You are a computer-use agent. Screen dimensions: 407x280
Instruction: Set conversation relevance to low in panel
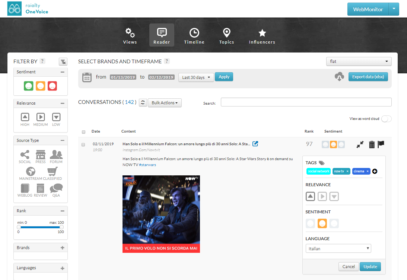[x=334, y=197]
